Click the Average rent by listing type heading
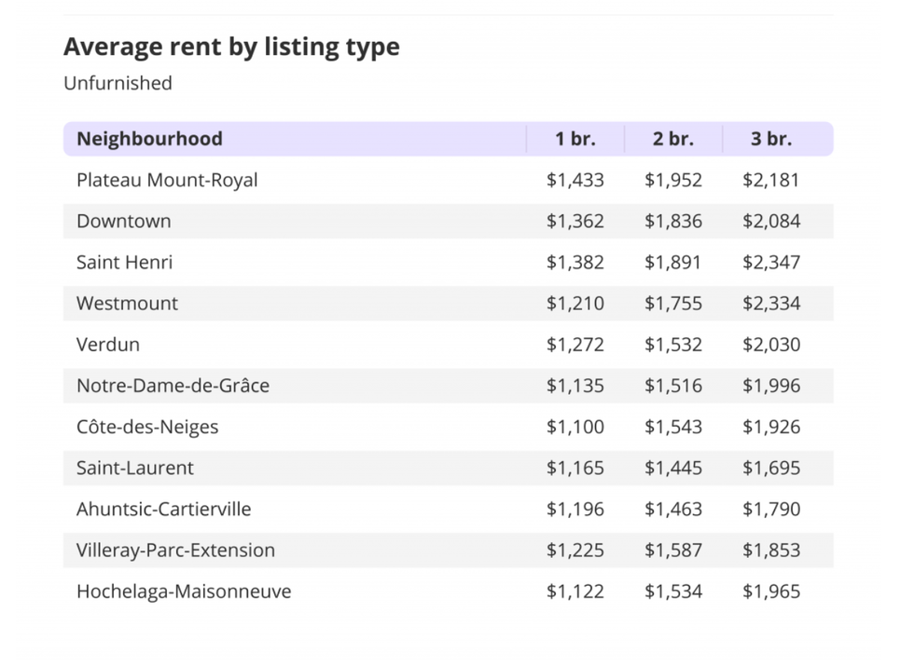This screenshot has width=914, height=667. click(231, 47)
